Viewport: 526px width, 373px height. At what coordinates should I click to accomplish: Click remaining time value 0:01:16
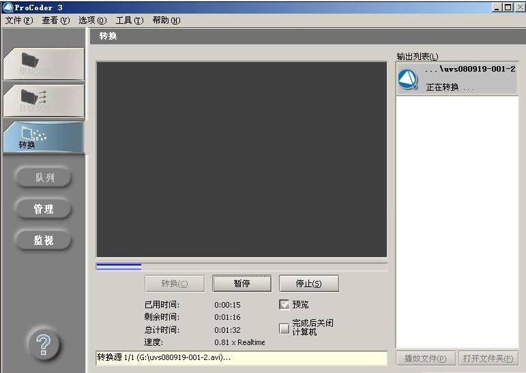(227, 317)
